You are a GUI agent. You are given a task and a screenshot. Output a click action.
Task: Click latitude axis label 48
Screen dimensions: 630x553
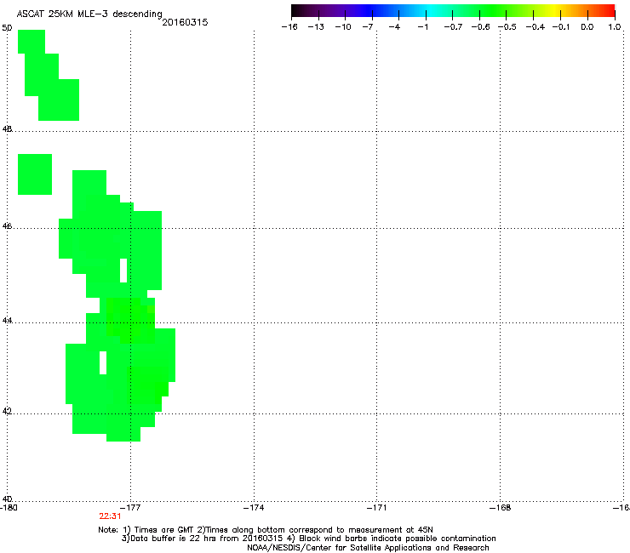[x=7, y=129]
